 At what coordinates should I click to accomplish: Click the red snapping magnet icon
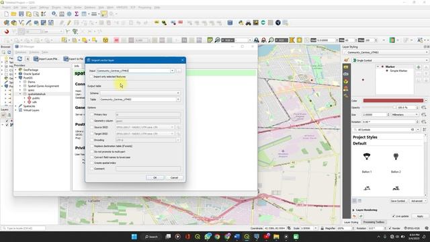click(7, 32)
